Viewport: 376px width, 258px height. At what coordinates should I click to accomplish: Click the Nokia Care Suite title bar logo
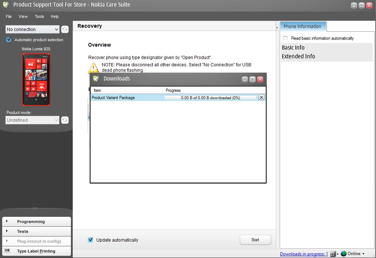tap(5, 5)
